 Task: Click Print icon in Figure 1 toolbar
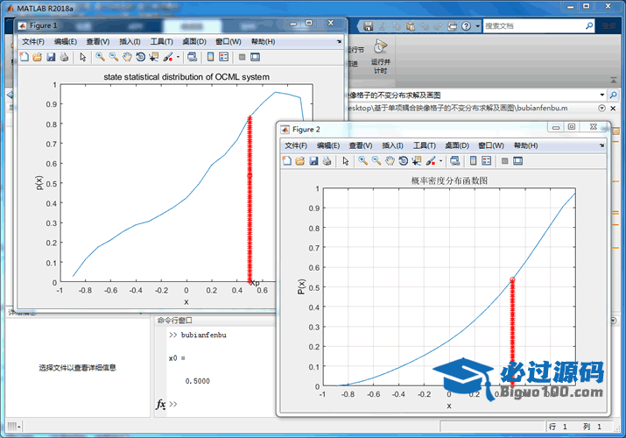pos(64,57)
